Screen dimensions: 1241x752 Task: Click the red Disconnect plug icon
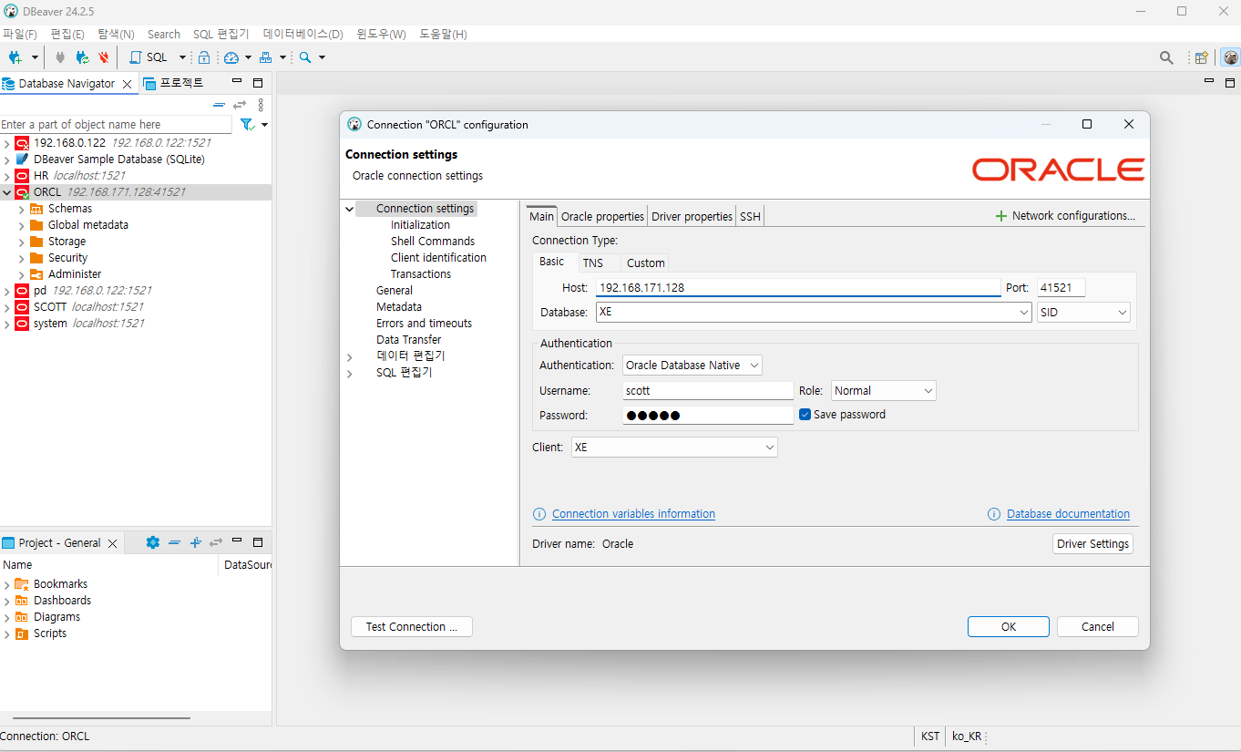[x=104, y=57]
